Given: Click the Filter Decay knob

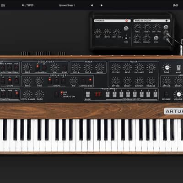Looking at the screenshot, I should (127, 81).
